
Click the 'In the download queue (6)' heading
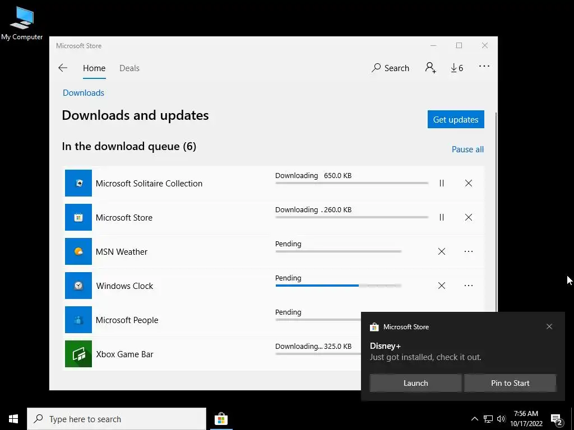click(x=129, y=146)
